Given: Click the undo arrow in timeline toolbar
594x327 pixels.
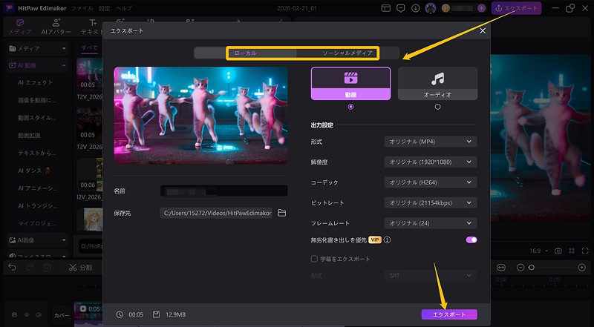Looking at the screenshot, I should (12, 268).
